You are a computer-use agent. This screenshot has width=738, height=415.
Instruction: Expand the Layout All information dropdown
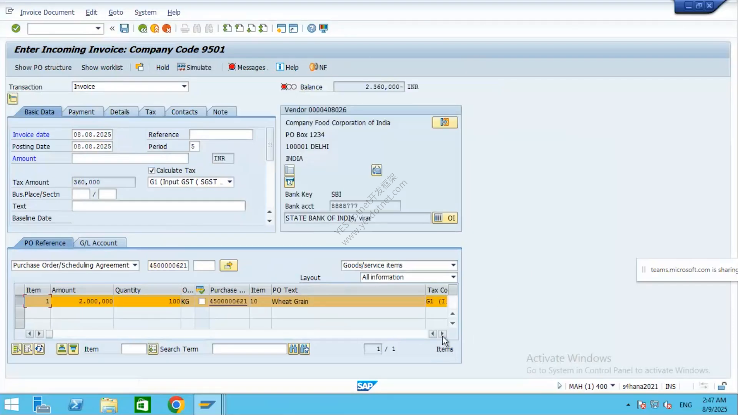click(x=453, y=277)
